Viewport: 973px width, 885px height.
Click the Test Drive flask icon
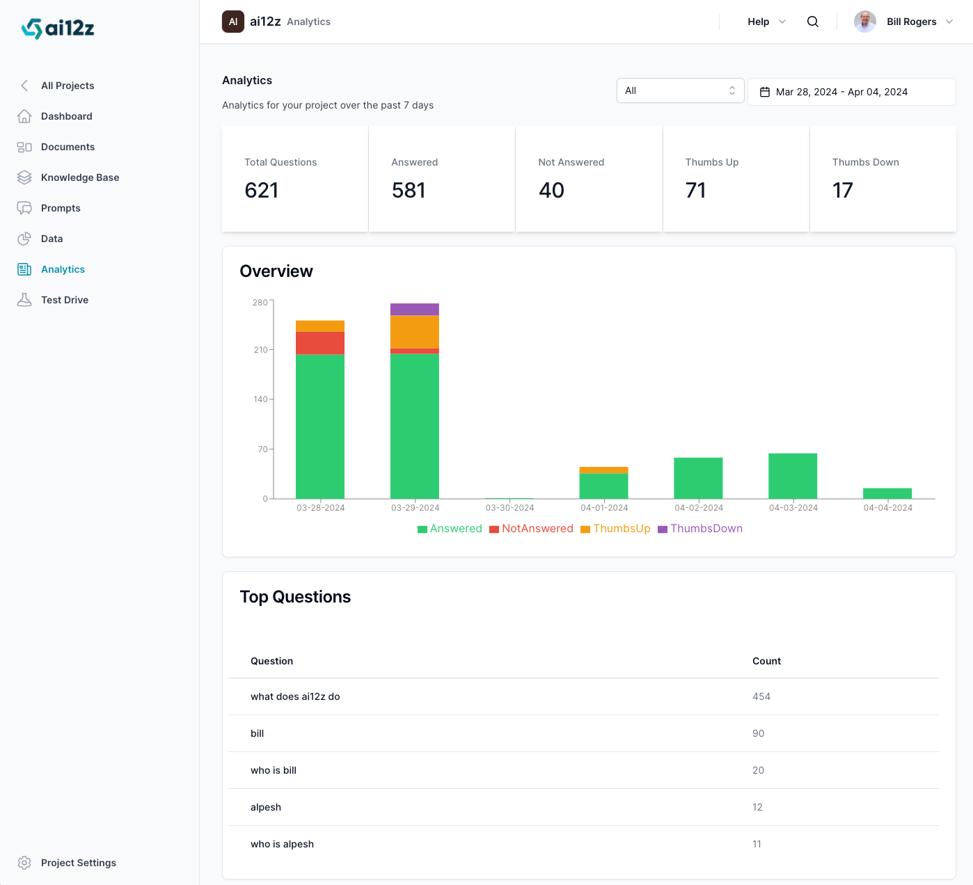point(24,300)
